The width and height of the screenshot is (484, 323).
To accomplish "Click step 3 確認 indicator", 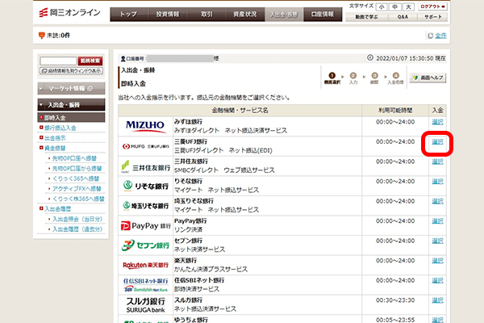I will [374, 78].
